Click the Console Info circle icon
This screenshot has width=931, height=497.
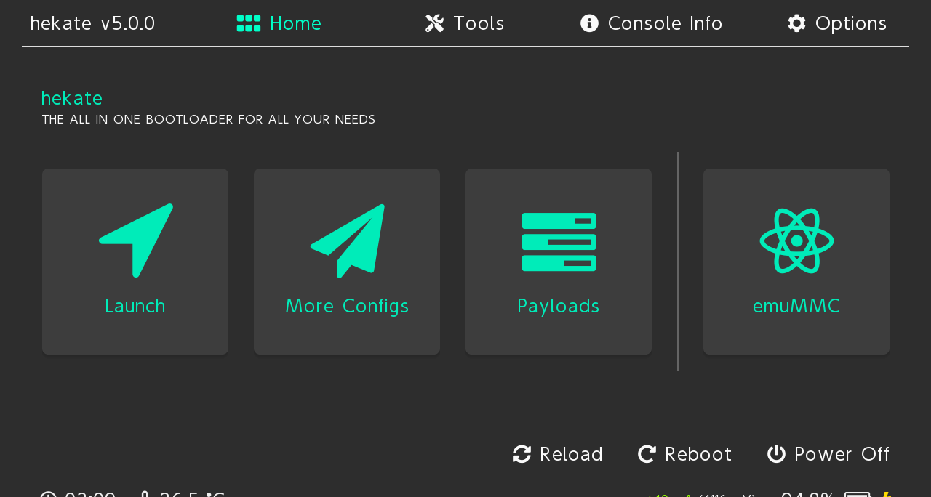[589, 23]
